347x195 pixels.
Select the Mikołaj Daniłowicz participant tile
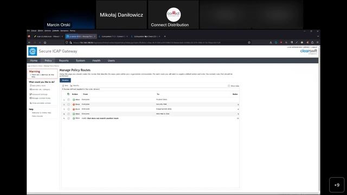pos(121,15)
